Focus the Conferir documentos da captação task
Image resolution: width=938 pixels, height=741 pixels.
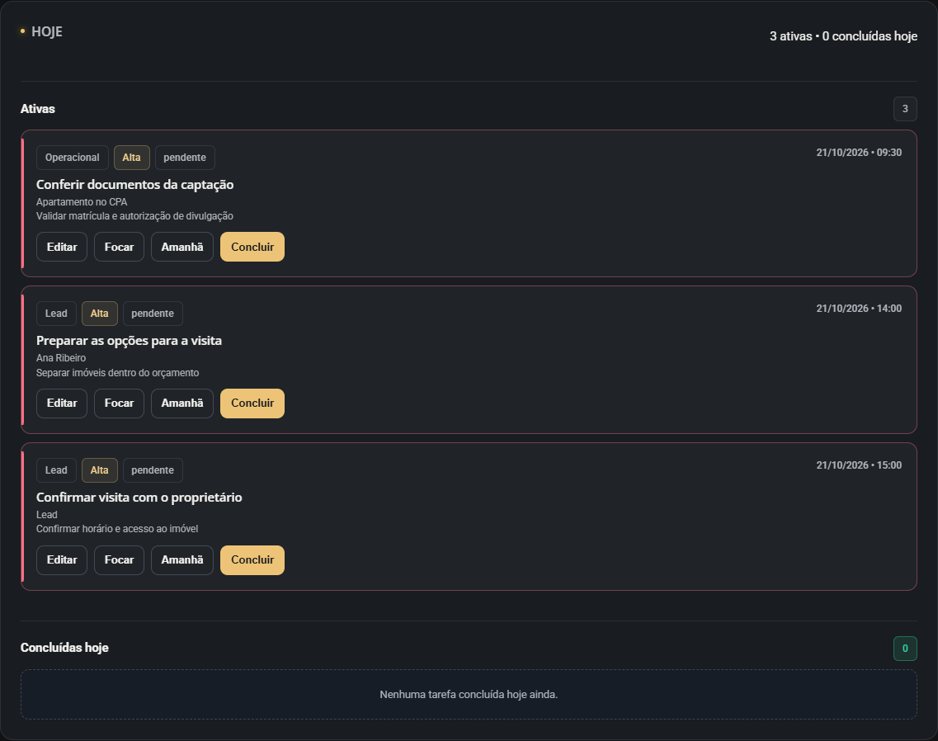(119, 247)
